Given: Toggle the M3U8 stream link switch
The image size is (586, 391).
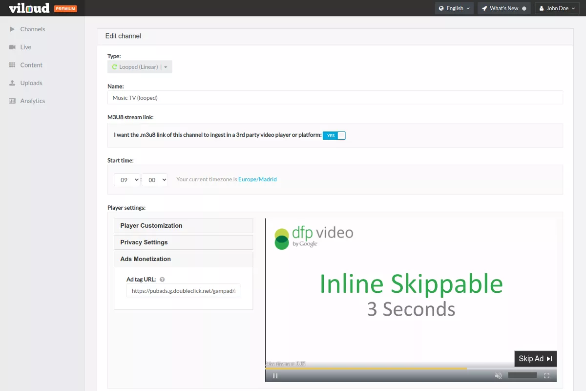Looking at the screenshot, I should pyautogui.click(x=334, y=135).
